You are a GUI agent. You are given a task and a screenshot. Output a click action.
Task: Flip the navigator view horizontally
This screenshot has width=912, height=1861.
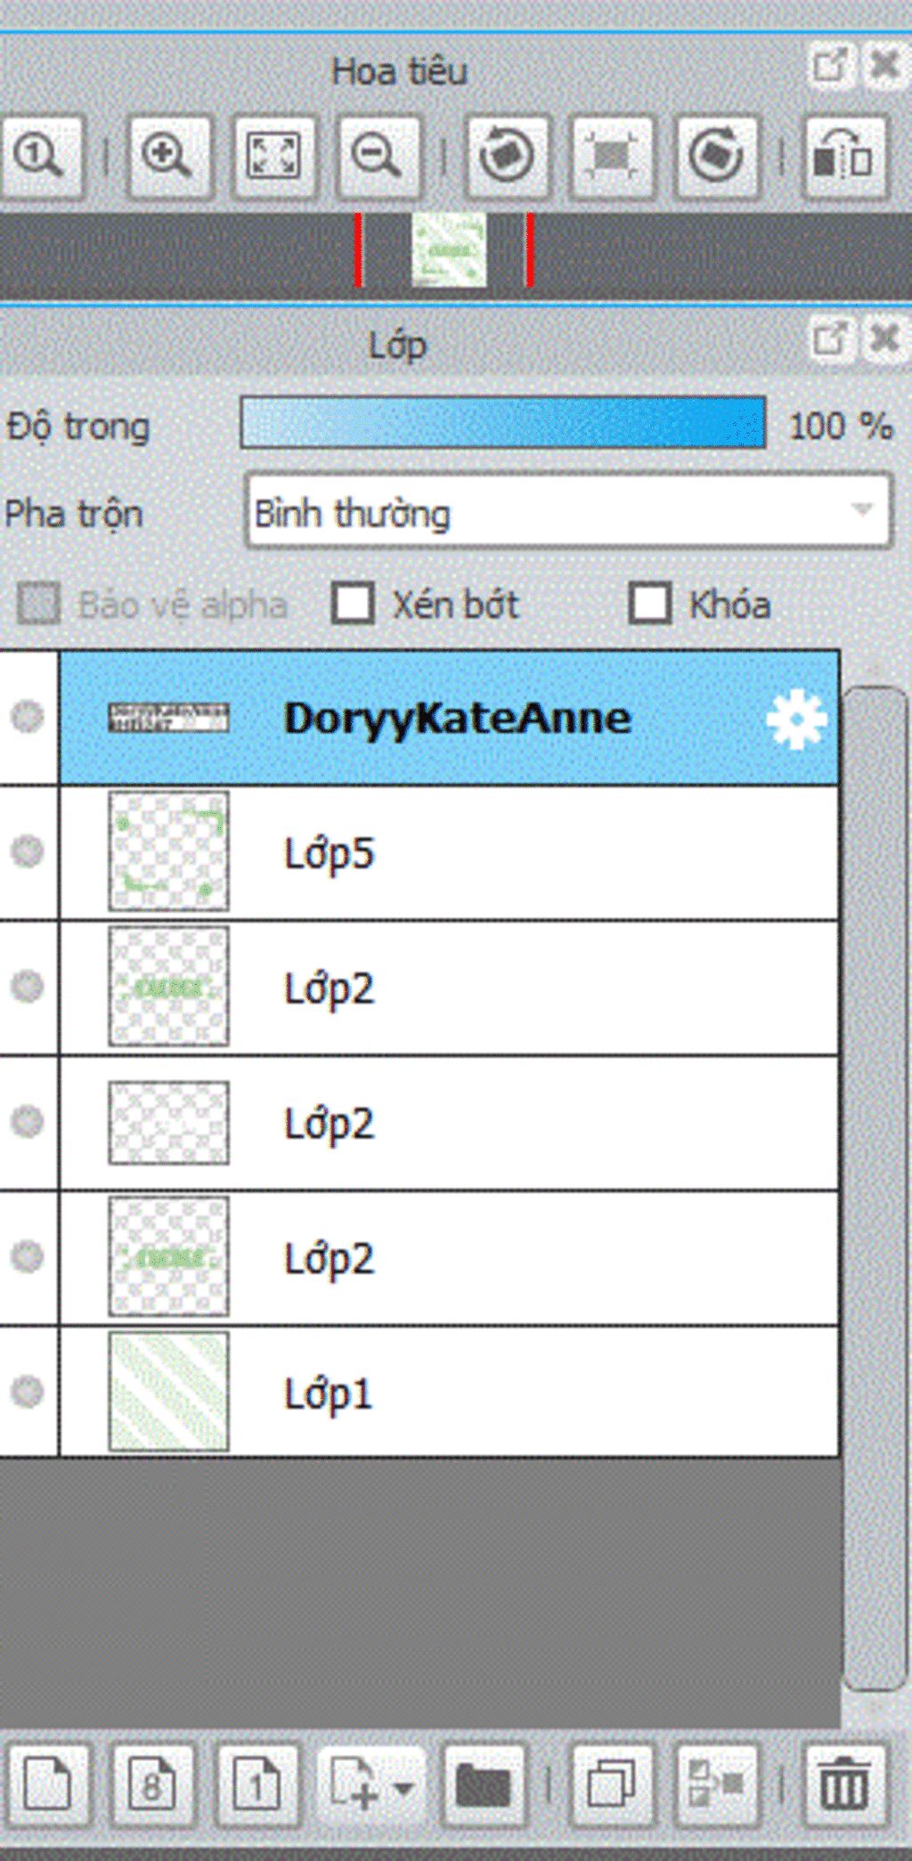[x=843, y=157]
